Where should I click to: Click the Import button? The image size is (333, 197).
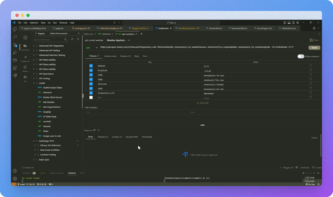pos(40,33)
